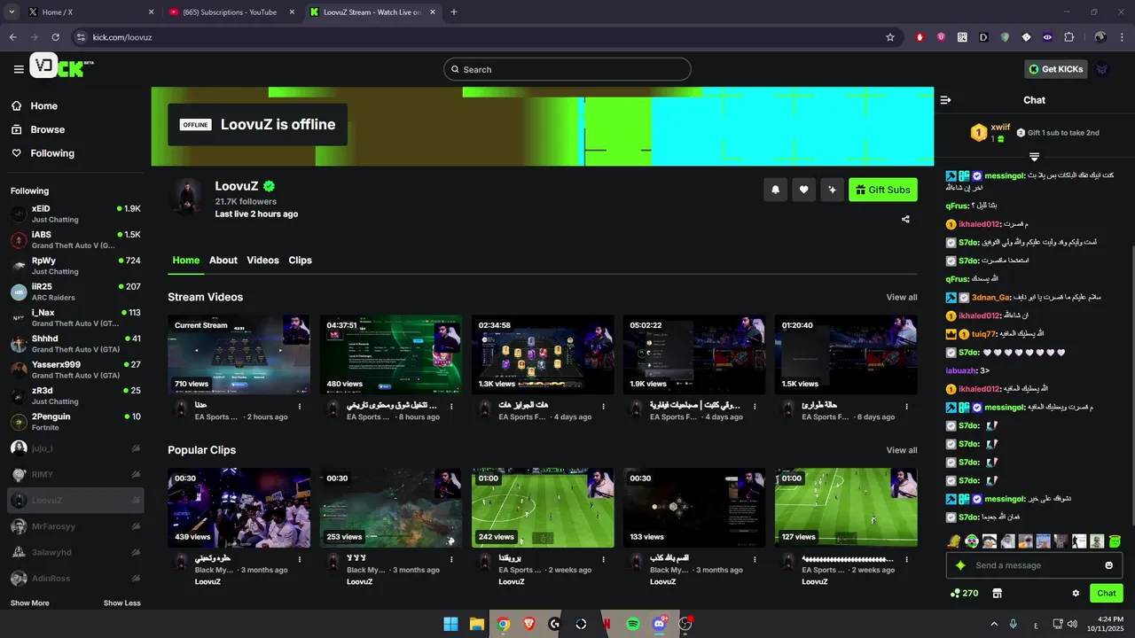The width and height of the screenshot is (1135, 638).
Task: Open options menu for 'بروبلادا' clip
Action: [603, 560]
